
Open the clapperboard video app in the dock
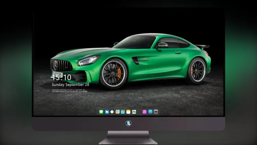123,112
